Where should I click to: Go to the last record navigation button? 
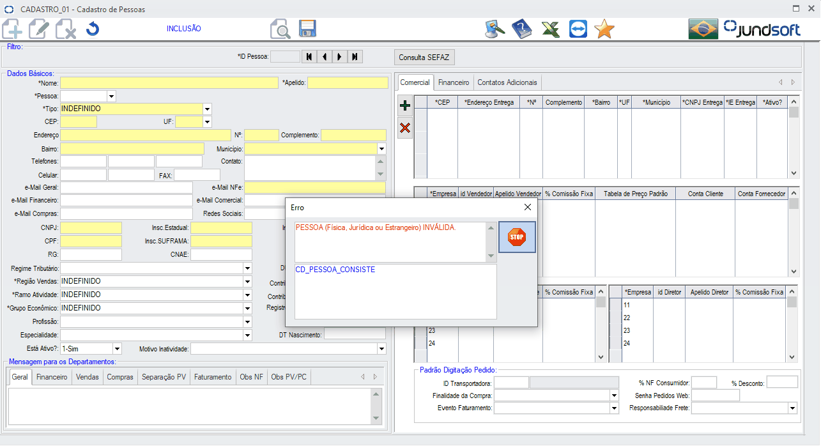[x=354, y=57]
